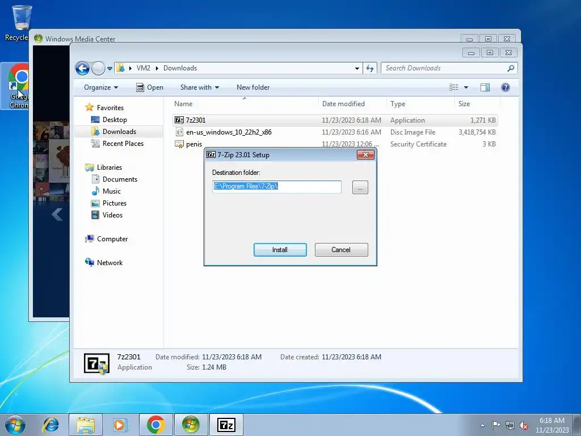Viewport: 581px width, 436px height.
Task: Switch to Windows Media Center taskbar icon
Action: pyautogui.click(x=191, y=425)
